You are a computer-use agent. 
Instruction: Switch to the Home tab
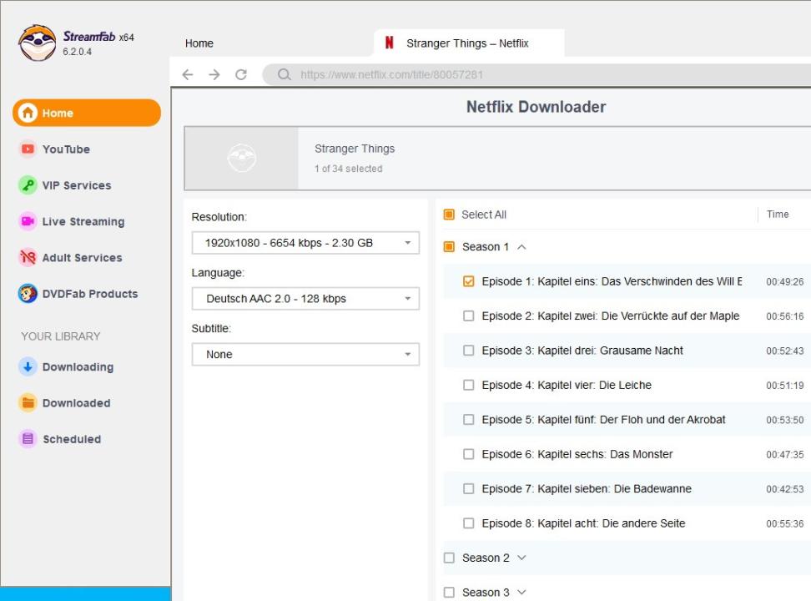click(199, 43)
